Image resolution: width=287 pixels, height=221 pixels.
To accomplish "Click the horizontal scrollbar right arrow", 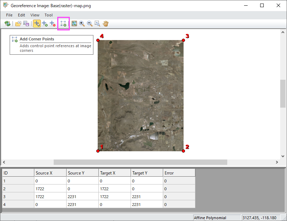I will click(277, 162).
